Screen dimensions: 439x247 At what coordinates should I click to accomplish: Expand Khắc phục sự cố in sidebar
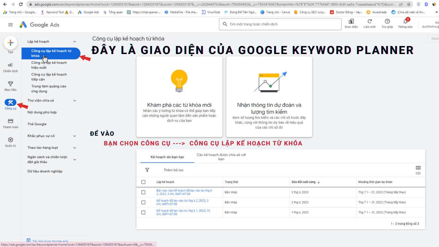tap(75, 136)
